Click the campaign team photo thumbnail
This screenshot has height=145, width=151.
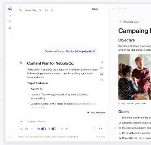(x=135, y=77)
